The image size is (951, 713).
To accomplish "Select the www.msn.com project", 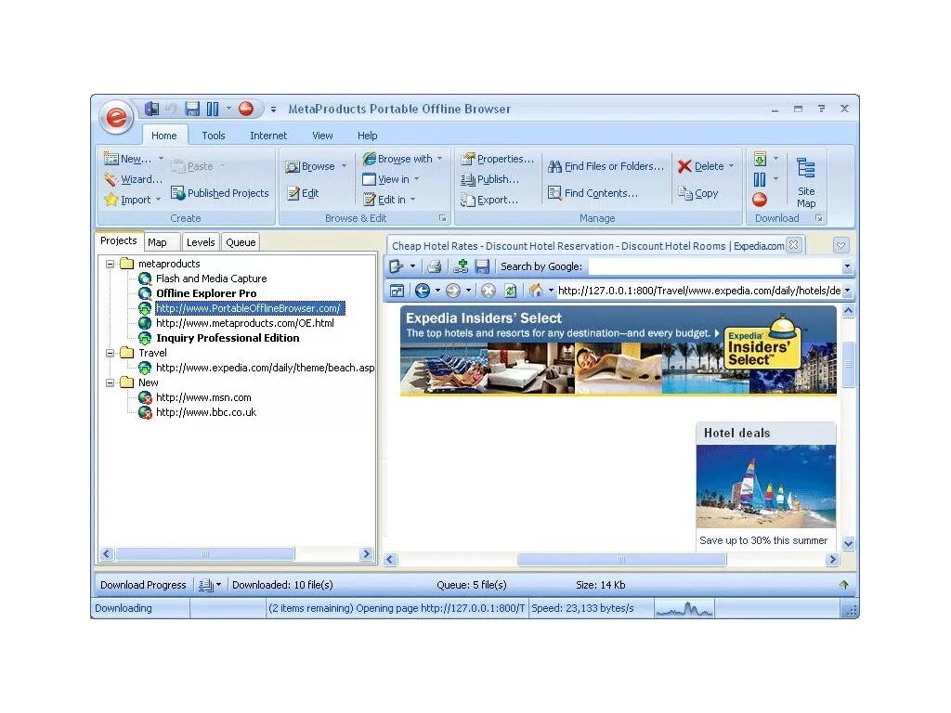I will 203,397.
